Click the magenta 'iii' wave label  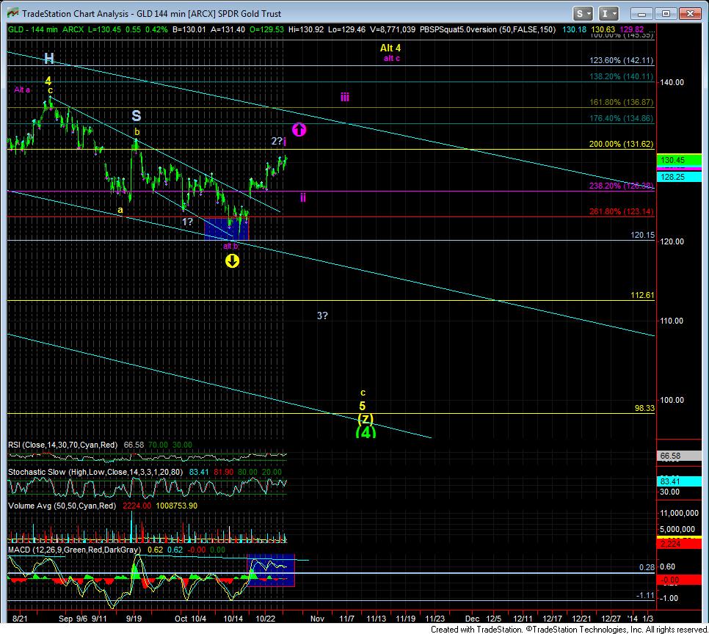click(344, 97)
